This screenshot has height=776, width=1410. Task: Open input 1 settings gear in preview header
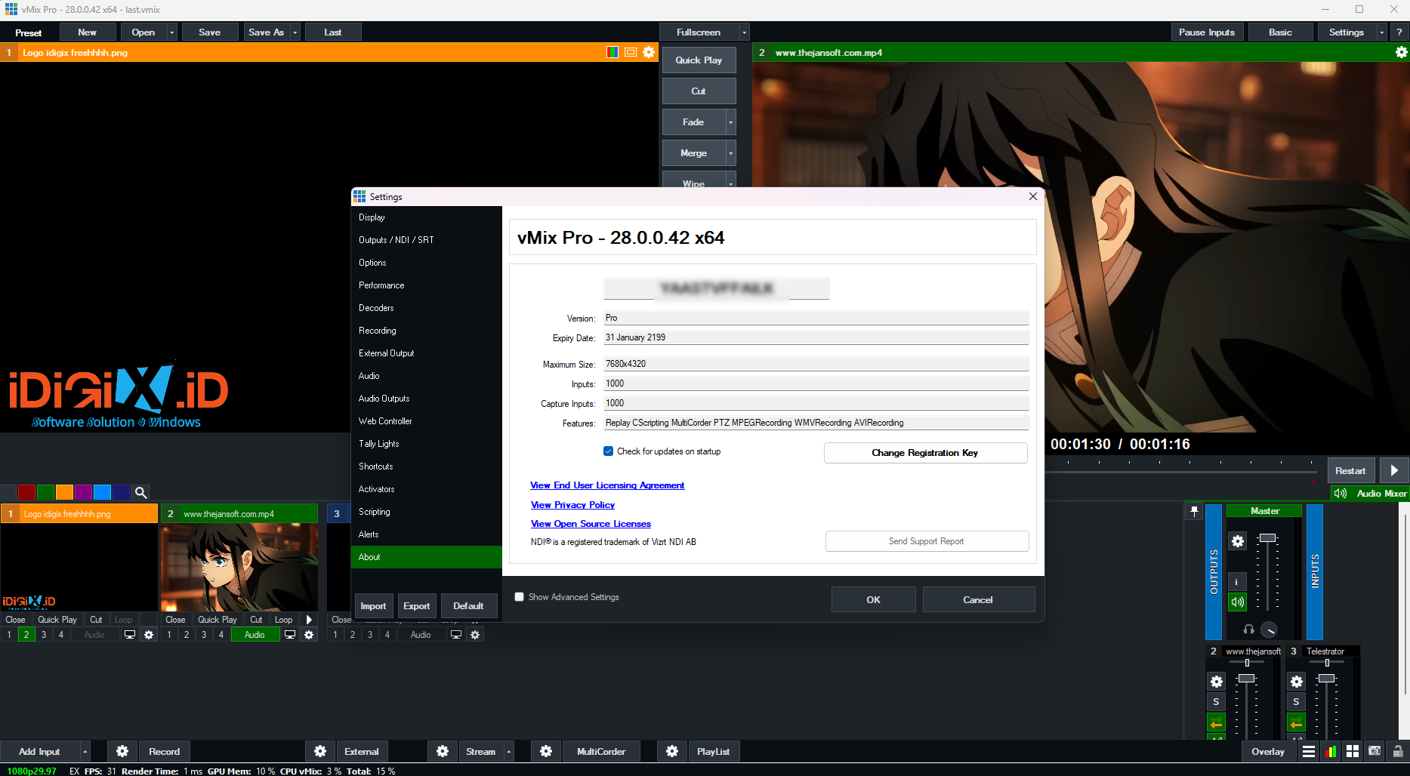point(649,52)
